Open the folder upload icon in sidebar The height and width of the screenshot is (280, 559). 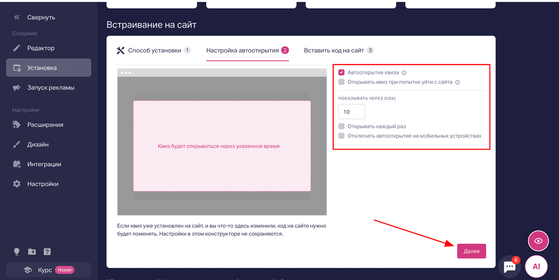click(32, 252)
